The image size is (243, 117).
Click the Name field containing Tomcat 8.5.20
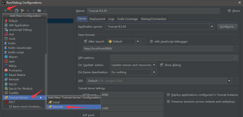153,11
